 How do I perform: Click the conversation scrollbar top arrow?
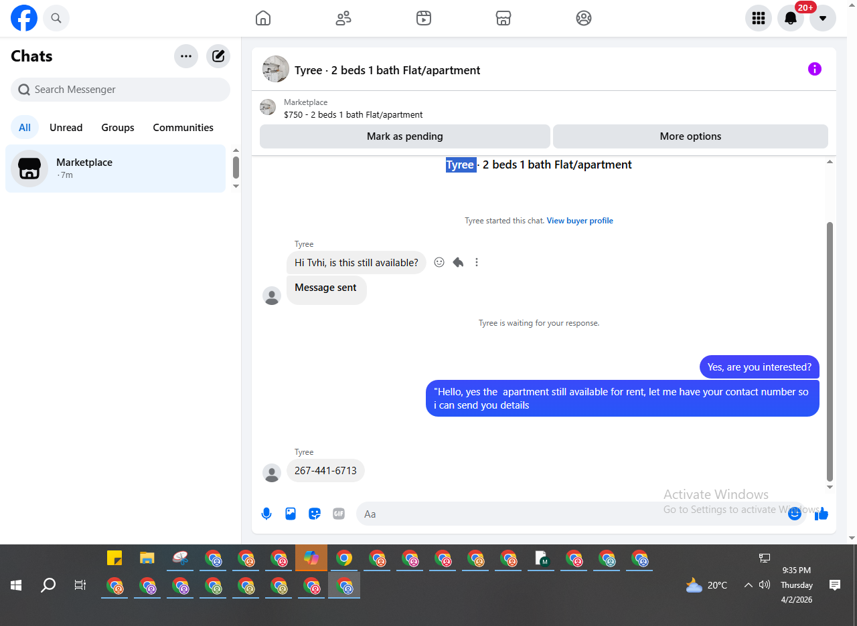tap(830, 162)
